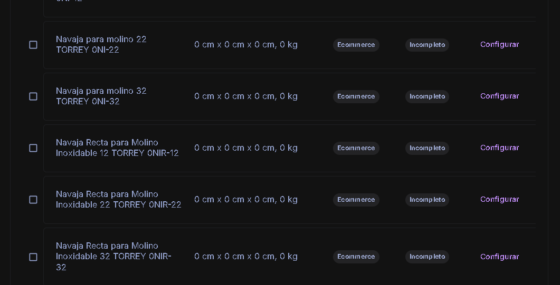Click Incompleto tag for TORREY 0NIR-12
560x285 pixels.
(x=427, y=148)
